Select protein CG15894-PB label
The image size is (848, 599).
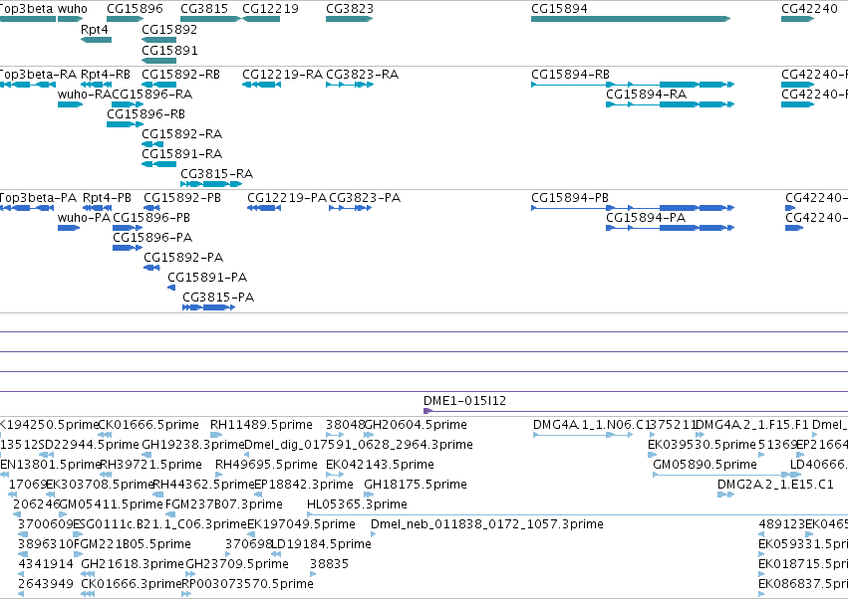point(570,198)
